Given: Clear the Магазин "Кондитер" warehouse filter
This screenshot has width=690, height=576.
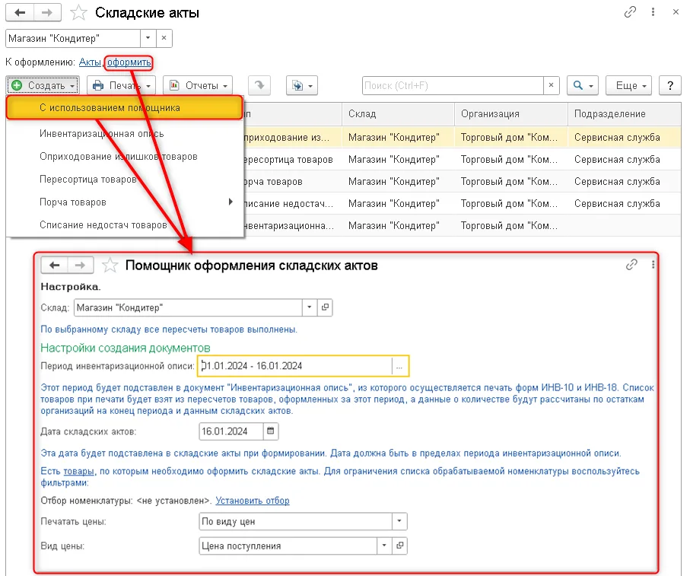Looking at the screenshot, I should coord(164,38).
